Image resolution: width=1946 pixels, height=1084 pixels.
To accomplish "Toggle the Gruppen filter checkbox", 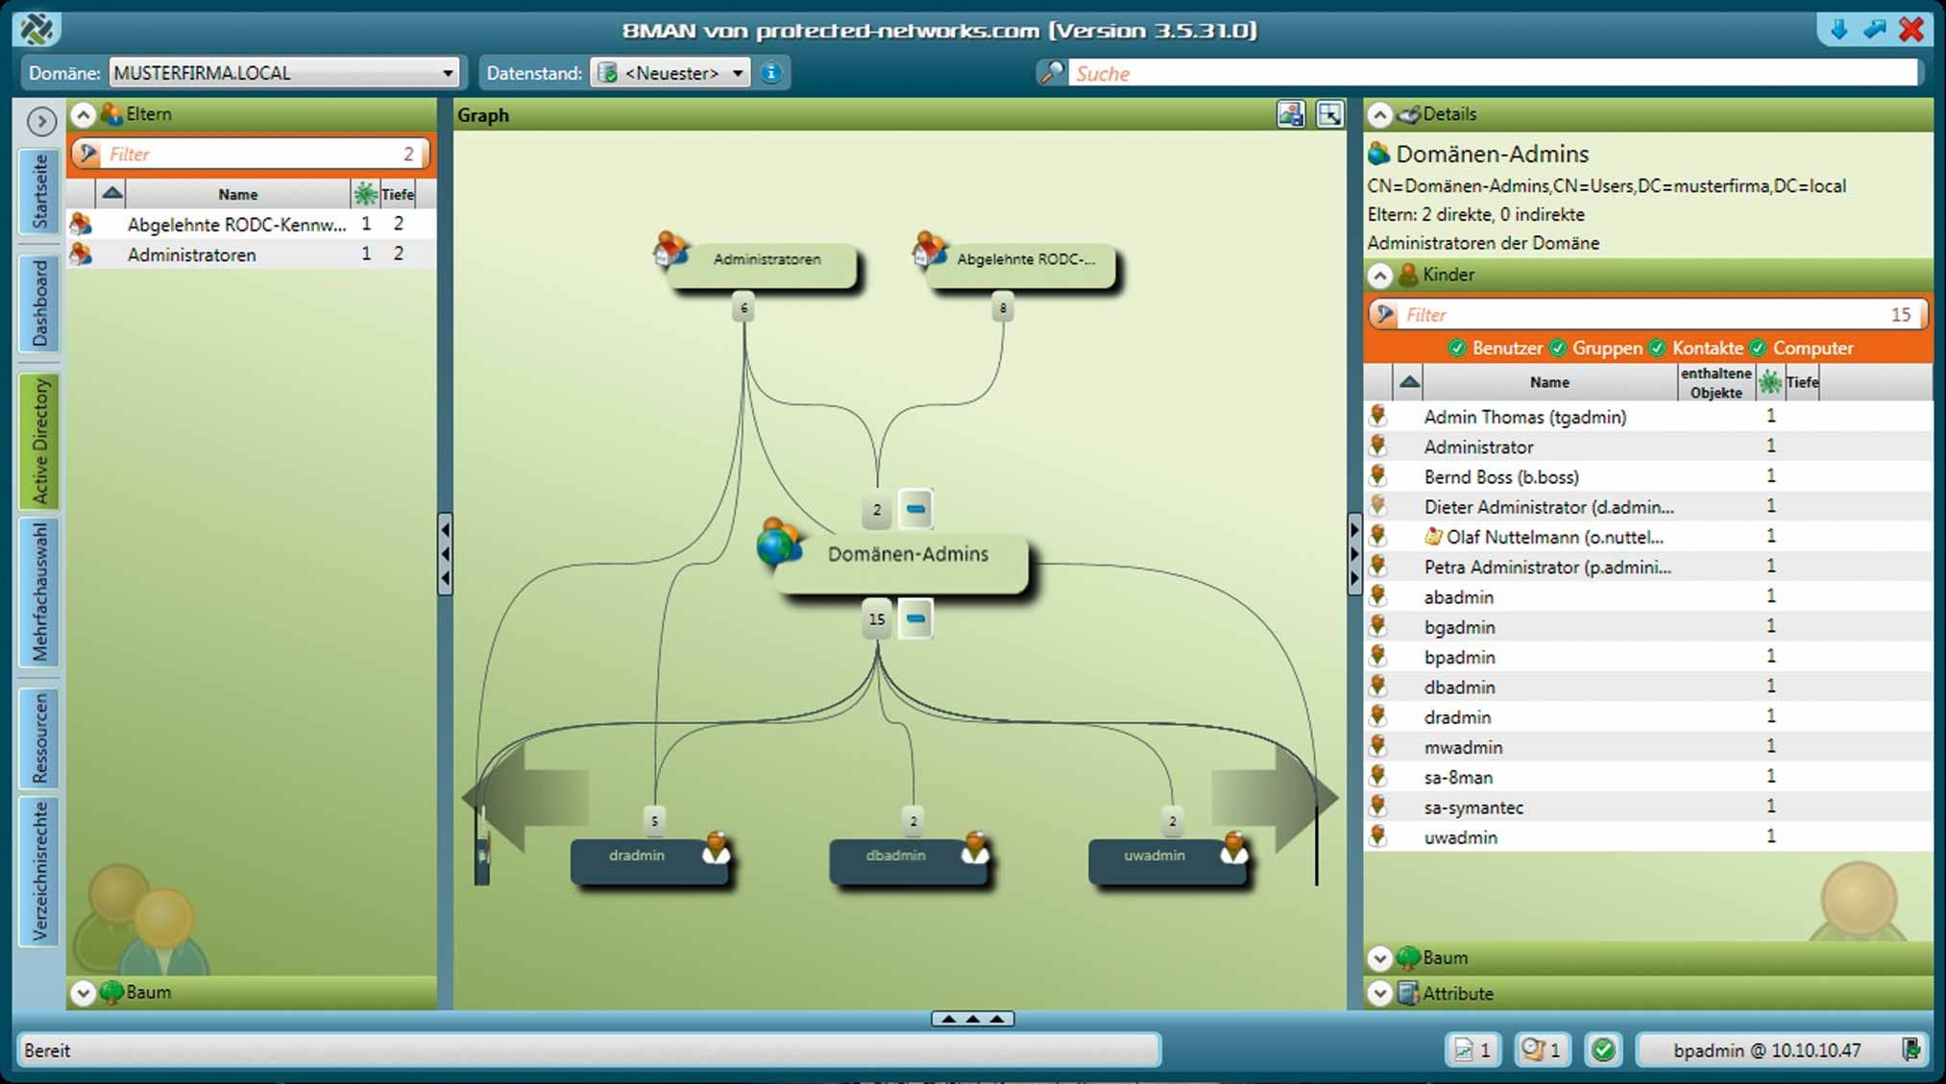I will tap(1558, 348).
